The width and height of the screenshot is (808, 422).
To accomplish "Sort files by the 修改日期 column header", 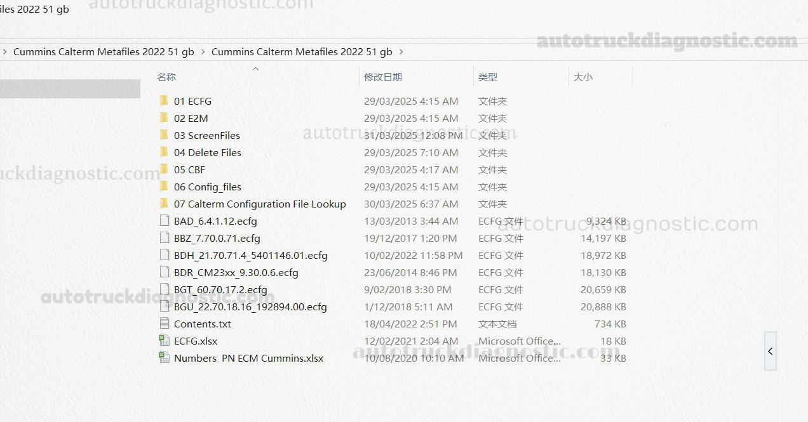I will [x=383, y=77].
